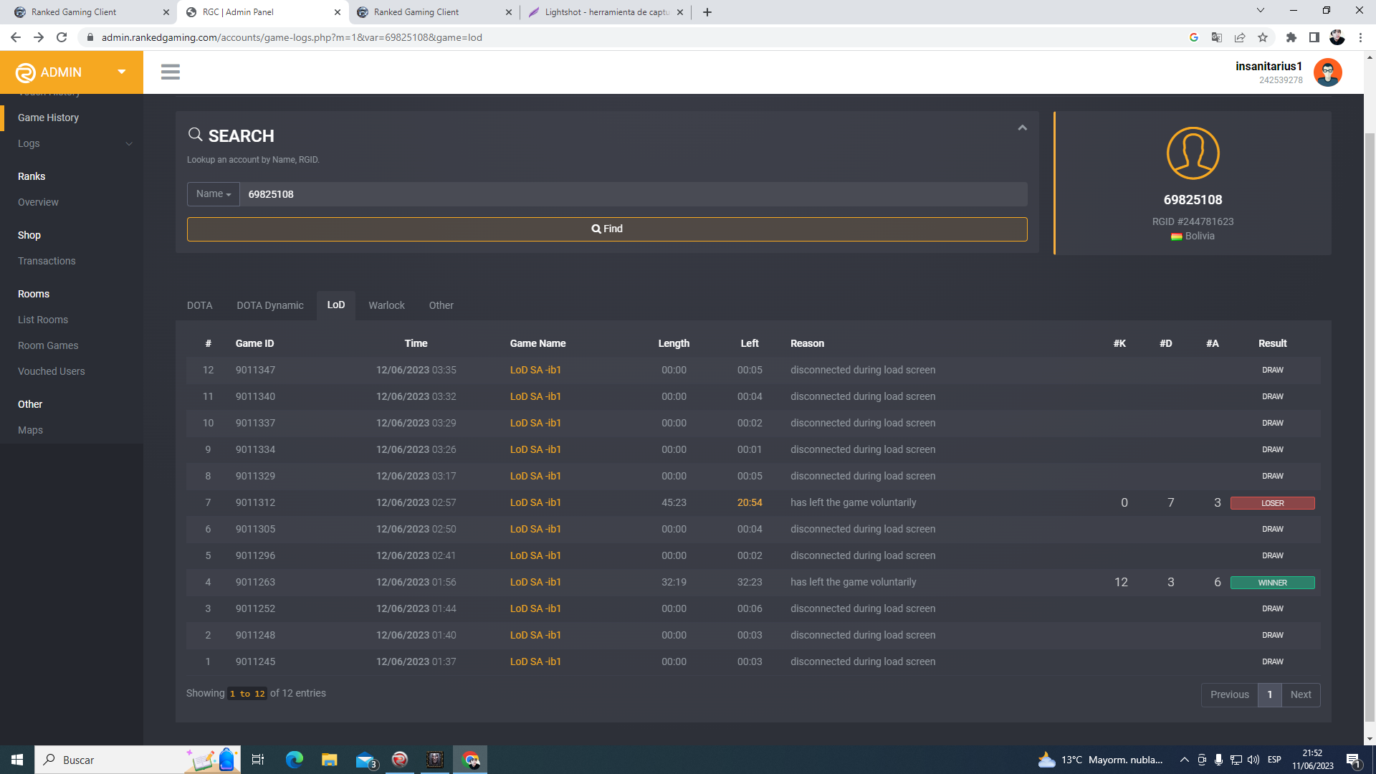This screenshot has height=774, width=1376.
Task: Open the taskbar volume icon
Action: pyautogui.click(x=1253, y=760)
